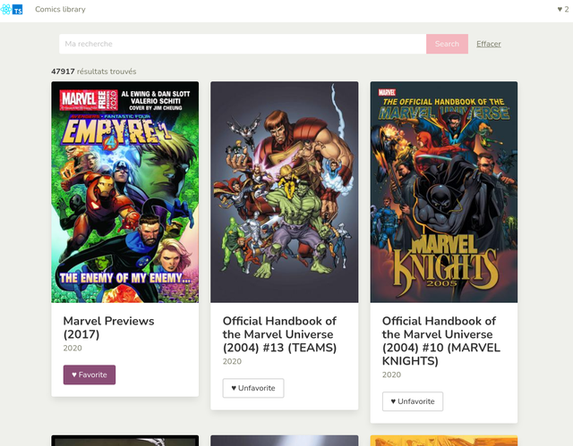This screenshot has width=573, height=446.
Task: Click the React logo icon
Action: [x=6, y=9]
